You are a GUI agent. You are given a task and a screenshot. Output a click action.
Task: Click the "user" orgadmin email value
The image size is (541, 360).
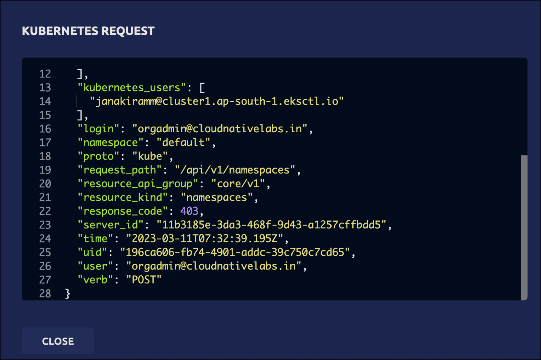[214, 266]
